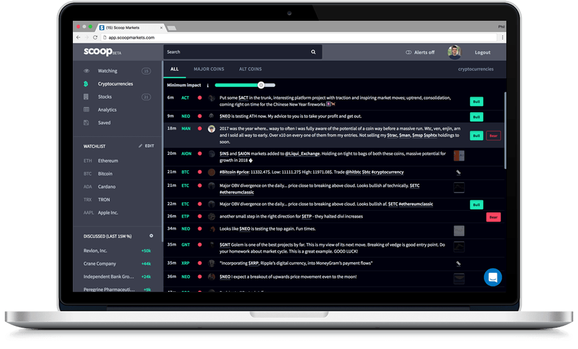Click the Scoop beta logo

[102, 51]
